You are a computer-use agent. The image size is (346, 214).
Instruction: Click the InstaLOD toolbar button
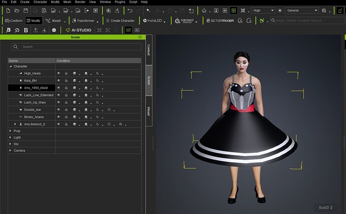(x=152, y=21)
